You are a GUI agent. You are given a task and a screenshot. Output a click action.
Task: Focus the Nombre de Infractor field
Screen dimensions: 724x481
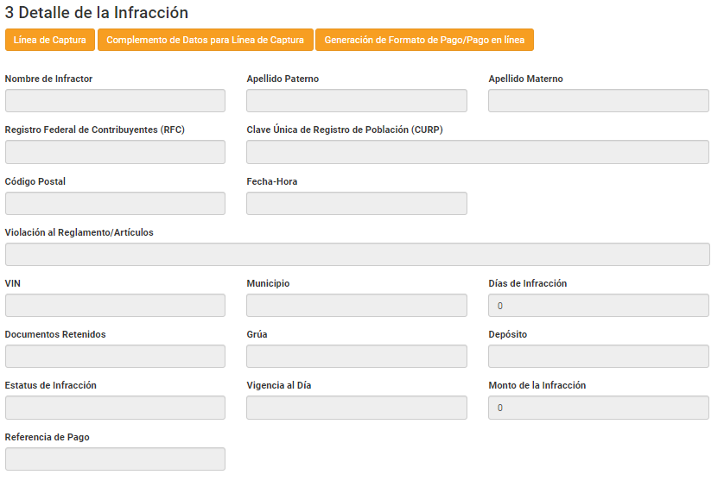click(x=115, y=101)
